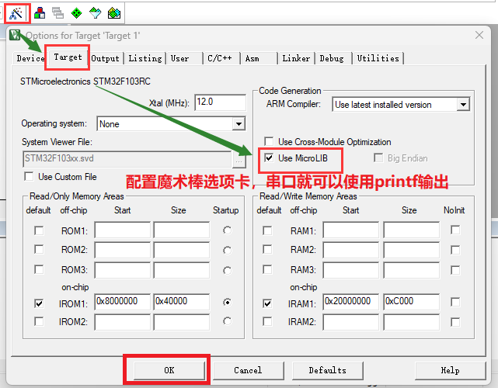Switch to the Debug tab

(x=332, y=58)
